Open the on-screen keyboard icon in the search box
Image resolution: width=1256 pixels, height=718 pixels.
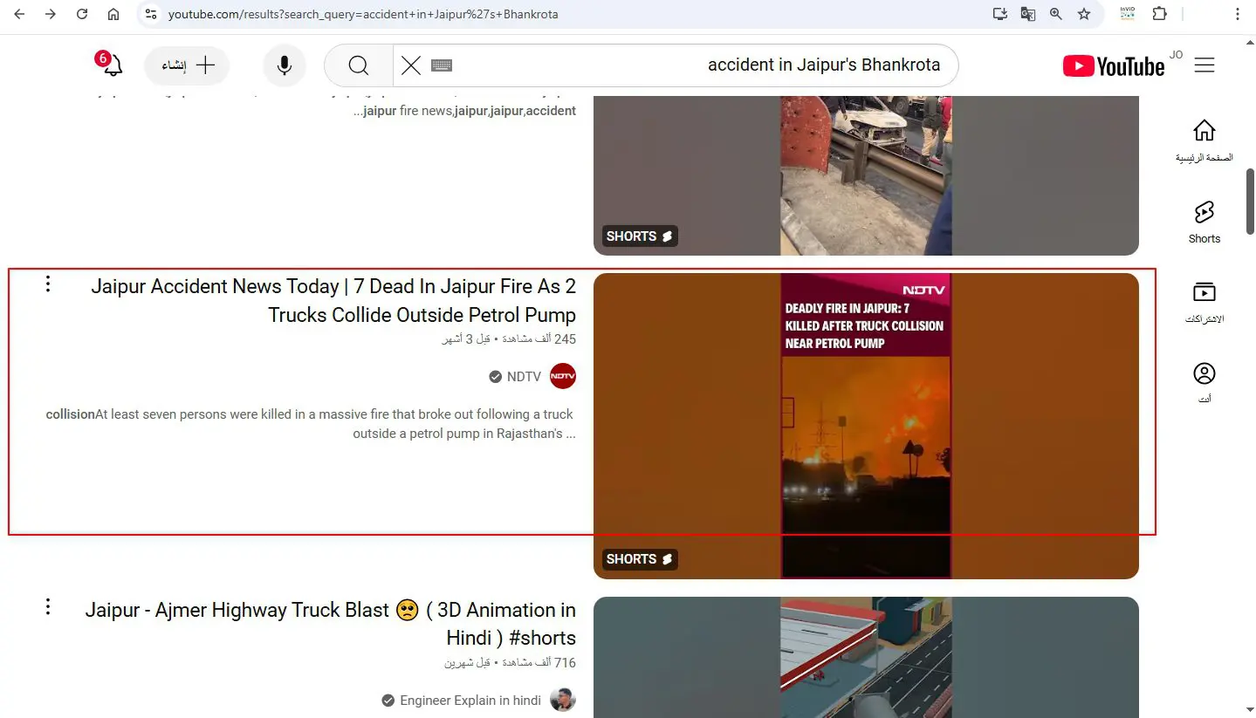(x=442, y=65)
